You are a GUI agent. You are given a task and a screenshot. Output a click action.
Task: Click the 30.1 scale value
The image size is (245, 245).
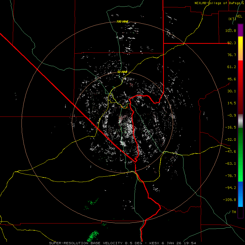tap(232, 91)
